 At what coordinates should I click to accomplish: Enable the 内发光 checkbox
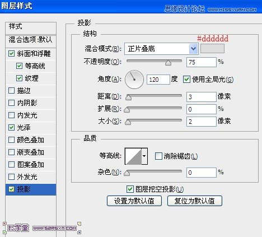pyautogui.click(x=11, y=115)
